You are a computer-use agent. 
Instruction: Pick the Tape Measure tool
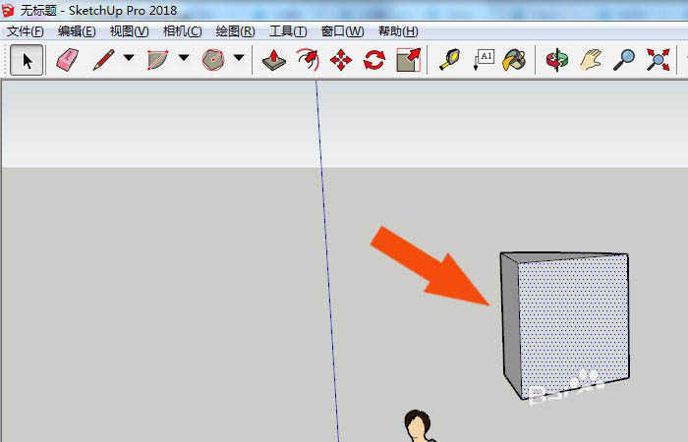[x=450, y=60]
